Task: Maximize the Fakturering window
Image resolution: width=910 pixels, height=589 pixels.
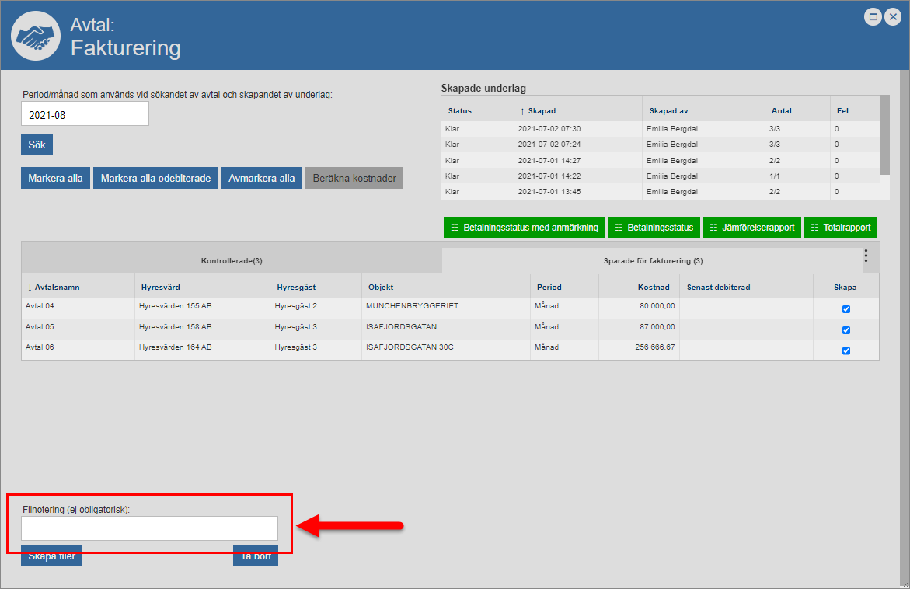Action: point(873,17)
